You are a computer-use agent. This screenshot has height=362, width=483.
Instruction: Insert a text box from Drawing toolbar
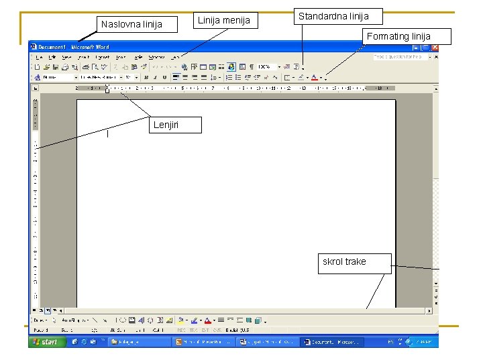click(132, 320)
